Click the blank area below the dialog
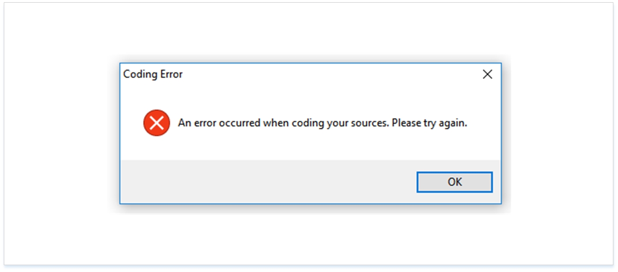 309,238
